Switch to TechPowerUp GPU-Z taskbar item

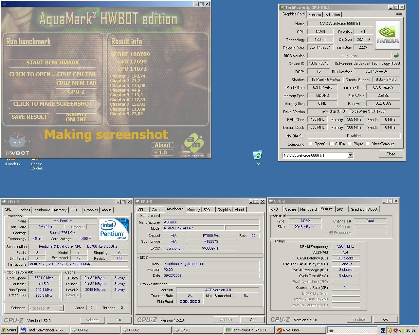tap(249, 330)
